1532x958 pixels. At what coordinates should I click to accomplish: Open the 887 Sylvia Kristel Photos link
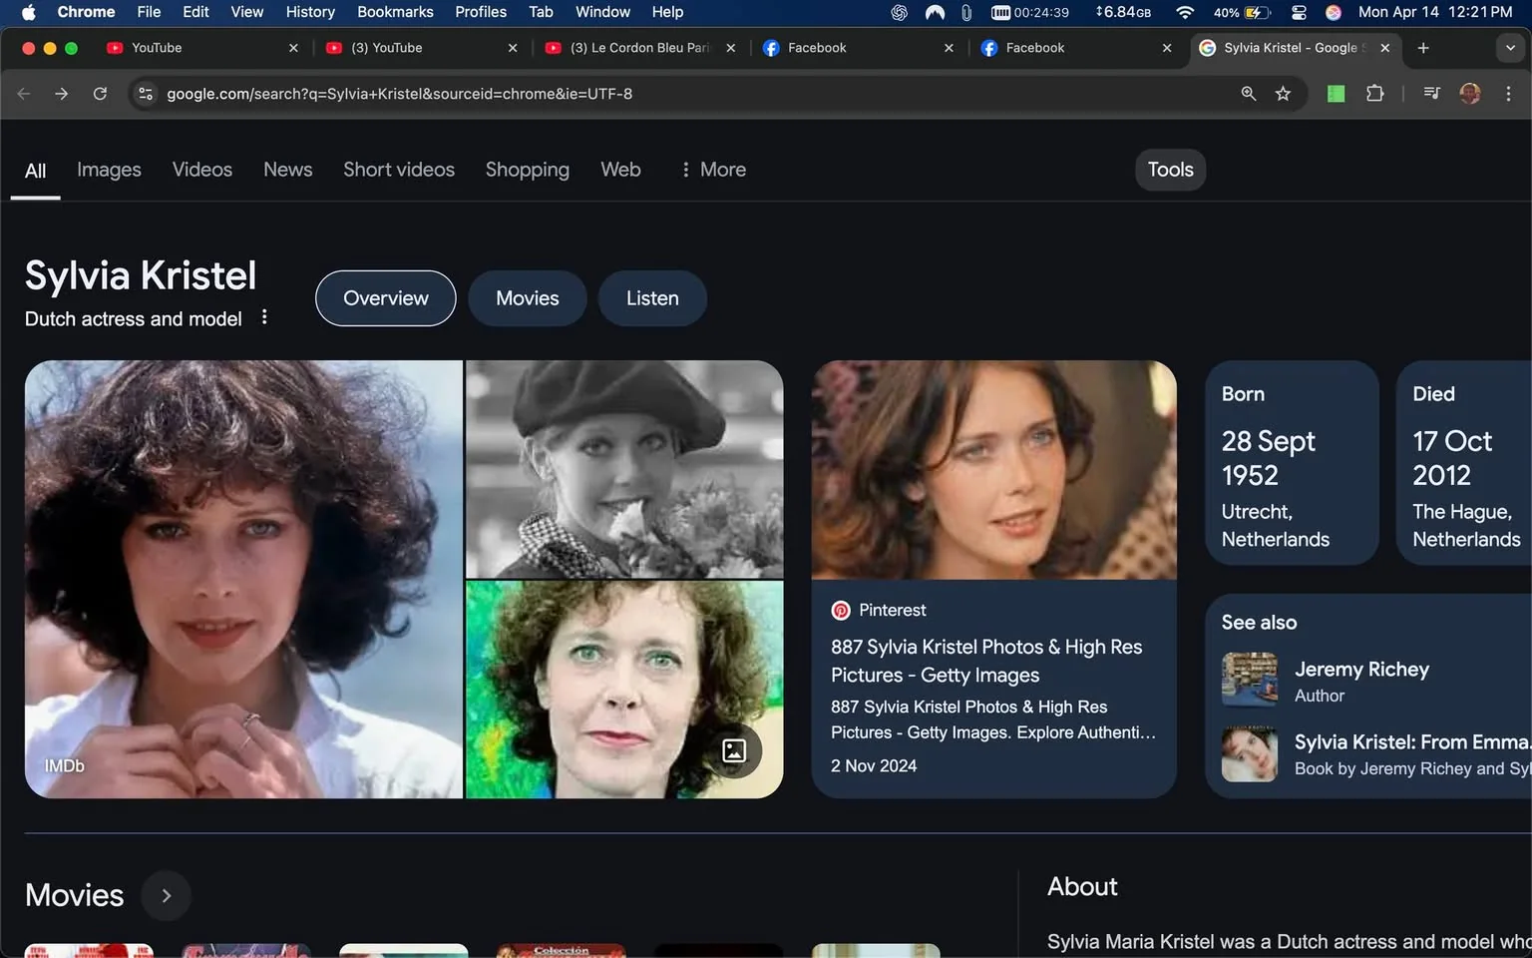pyautogui.click(x=986, y=661)
